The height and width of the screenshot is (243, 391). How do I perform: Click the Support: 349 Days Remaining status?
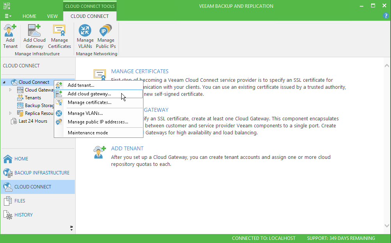341,238
